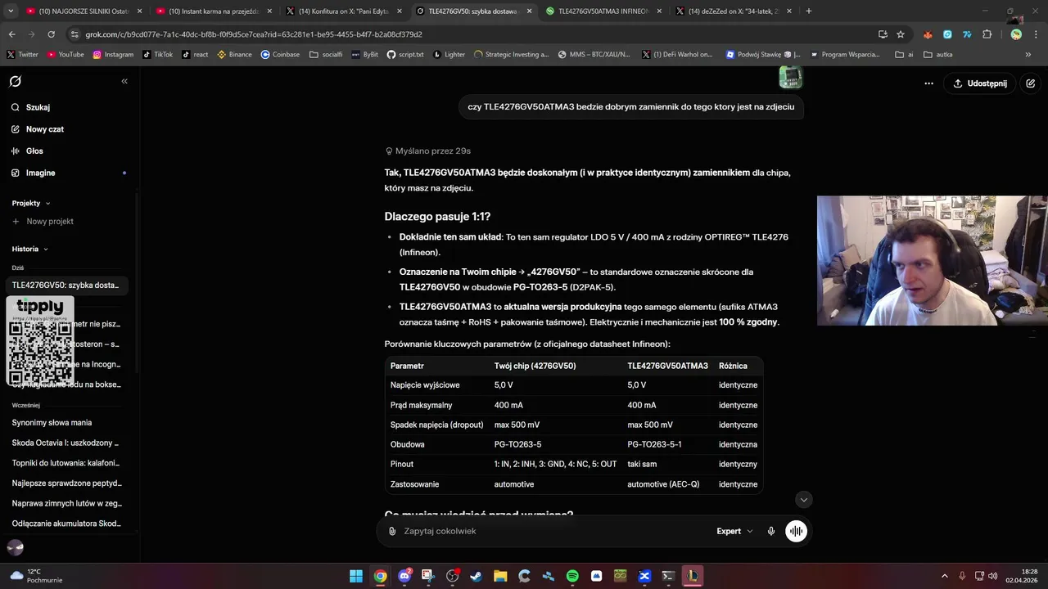Open the Lighter bookmark
1048x589 pixels.
pyautogui.click(x=449, y=55)
